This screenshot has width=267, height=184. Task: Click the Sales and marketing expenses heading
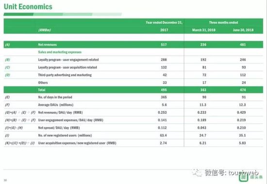(60, 52)
